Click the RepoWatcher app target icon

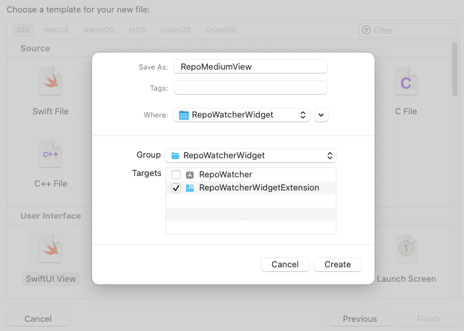190,175
